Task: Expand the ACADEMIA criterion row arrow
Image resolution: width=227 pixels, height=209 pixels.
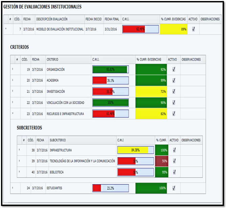Action: (13, 80)
